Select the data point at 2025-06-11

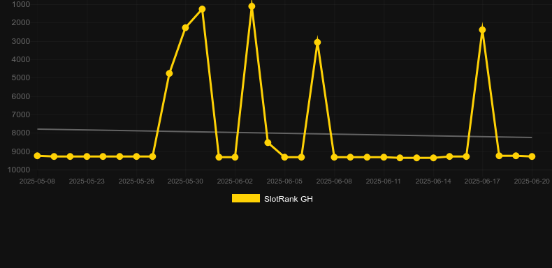(x=384, y=157)
